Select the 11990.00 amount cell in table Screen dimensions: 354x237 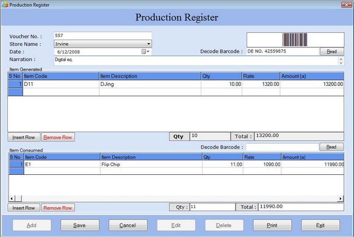click(312, 164)
